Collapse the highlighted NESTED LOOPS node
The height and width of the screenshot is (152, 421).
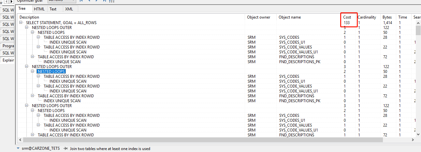33,72
